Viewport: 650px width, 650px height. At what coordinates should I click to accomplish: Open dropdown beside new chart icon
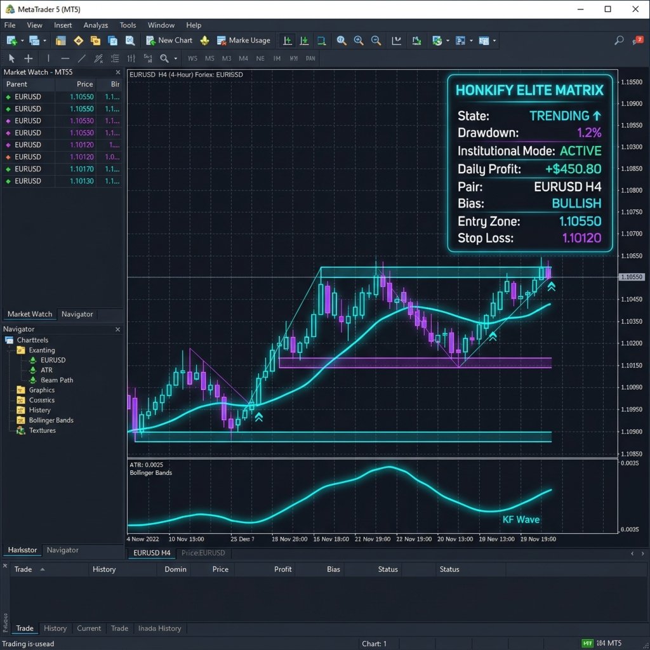point(22,41)
